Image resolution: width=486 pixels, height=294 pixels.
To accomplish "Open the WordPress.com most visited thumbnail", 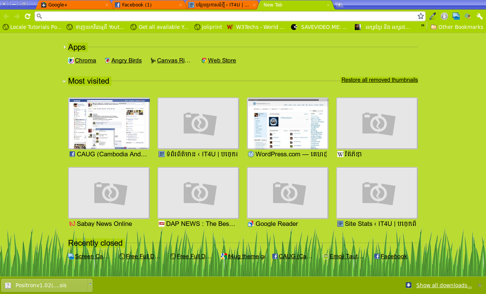I will [x=287, y=124].
